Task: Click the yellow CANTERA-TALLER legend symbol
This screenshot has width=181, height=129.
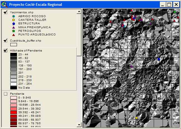Action: pyautogui.click(x=13, y=20)
